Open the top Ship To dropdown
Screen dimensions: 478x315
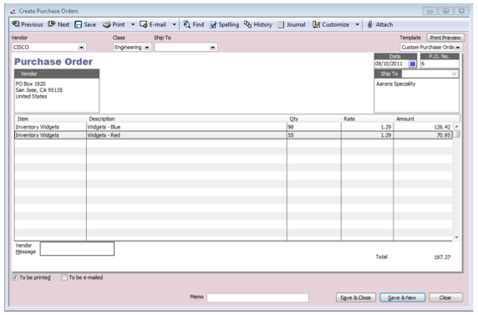(x=212, y=48)
